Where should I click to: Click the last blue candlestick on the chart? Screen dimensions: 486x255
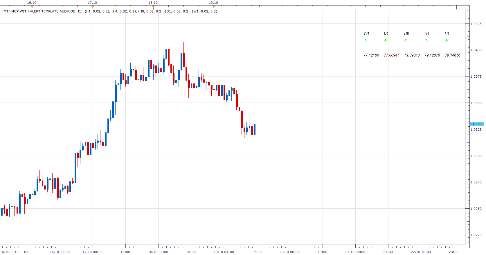tap(255, 129)
